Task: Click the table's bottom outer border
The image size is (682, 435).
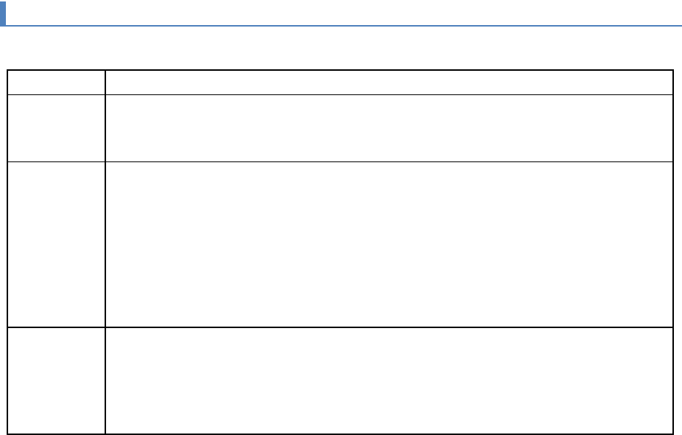Action: [389, 433]
